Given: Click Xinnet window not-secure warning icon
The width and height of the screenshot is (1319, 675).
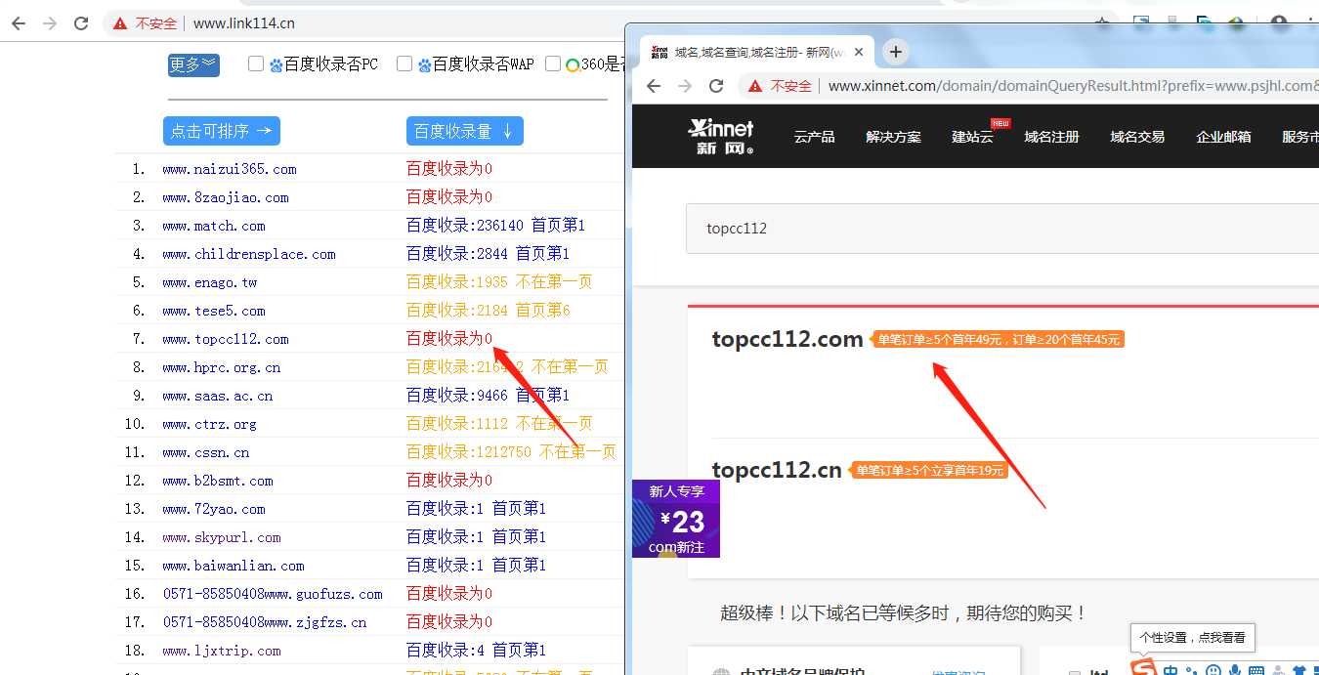Looking at the screenshot, I should [755, 86].
